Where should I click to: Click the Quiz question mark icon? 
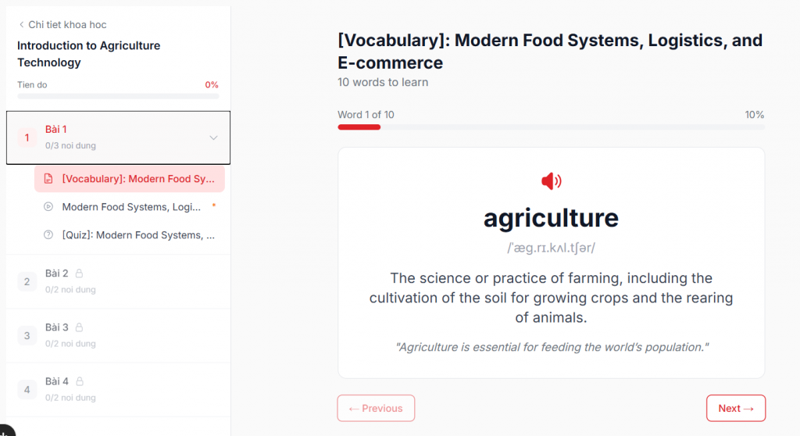pyautogui.click(x=48, y=235)
